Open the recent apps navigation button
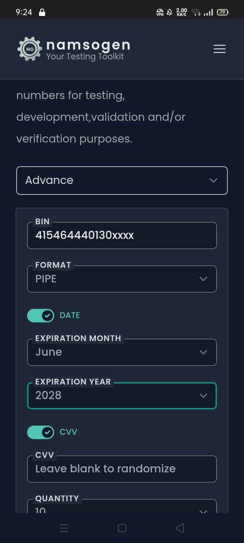This screenshot has width=244, height=543. (64, 528)
